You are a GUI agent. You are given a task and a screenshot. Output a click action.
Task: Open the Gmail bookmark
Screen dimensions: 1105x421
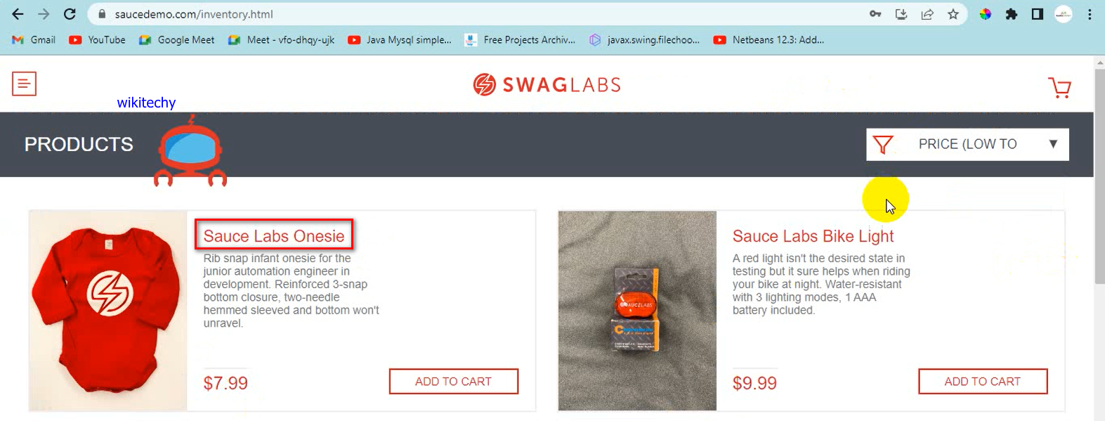pos(34,40)
